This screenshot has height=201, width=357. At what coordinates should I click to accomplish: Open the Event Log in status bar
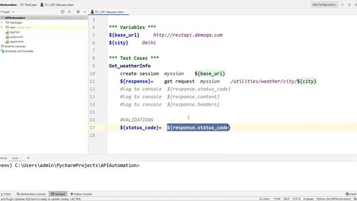(x=351, y=194)
